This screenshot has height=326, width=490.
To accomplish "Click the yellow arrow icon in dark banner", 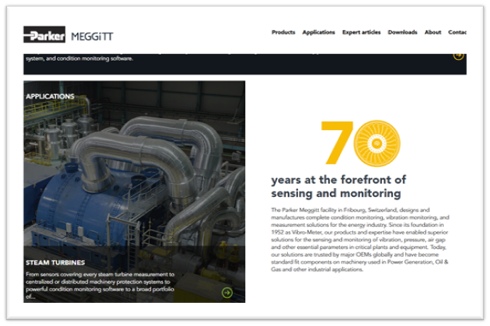I will click(x=458, y=56).
